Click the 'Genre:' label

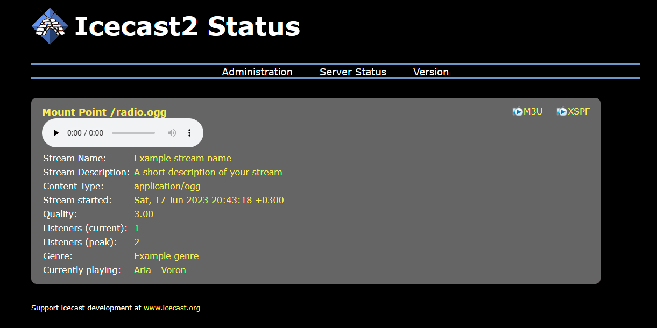coord(58,256)
